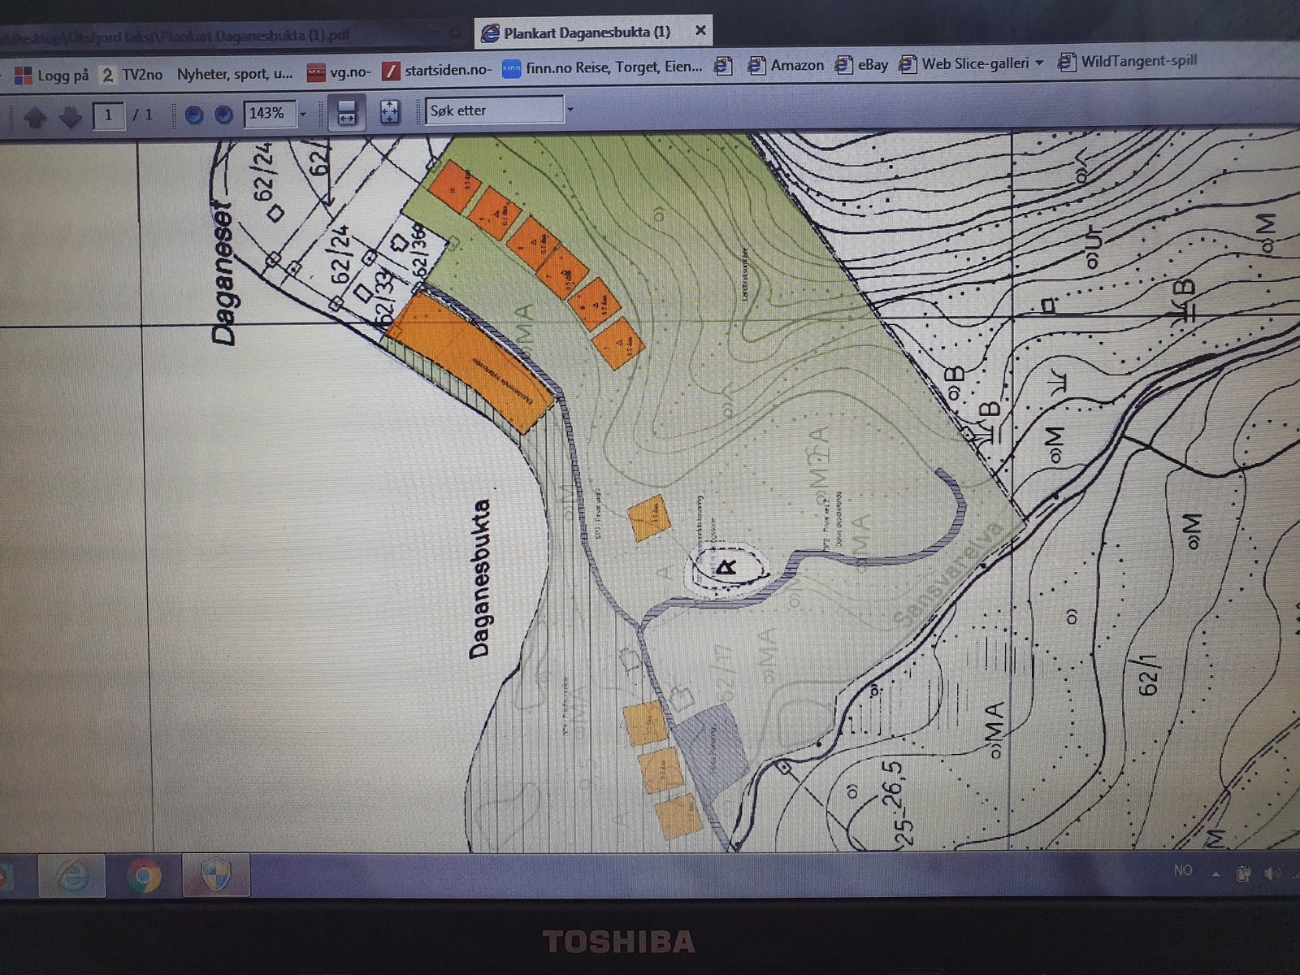Open Internet Explorer from the taskbar
This screenshot has height=975, width=1300.
coord(72,876)
